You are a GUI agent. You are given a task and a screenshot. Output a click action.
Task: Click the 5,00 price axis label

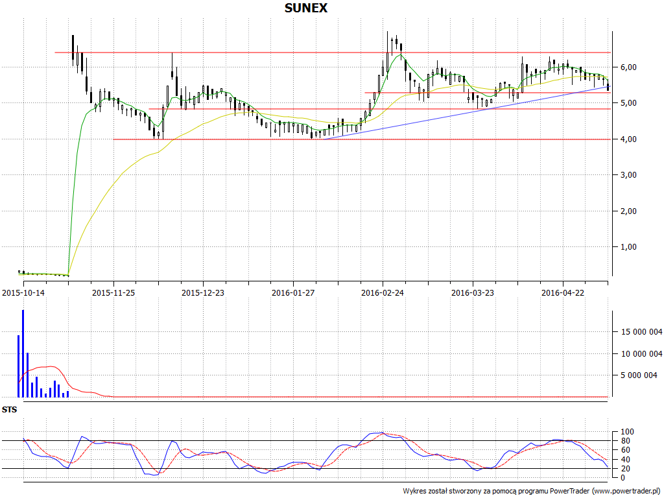click(x=629, y=103)
